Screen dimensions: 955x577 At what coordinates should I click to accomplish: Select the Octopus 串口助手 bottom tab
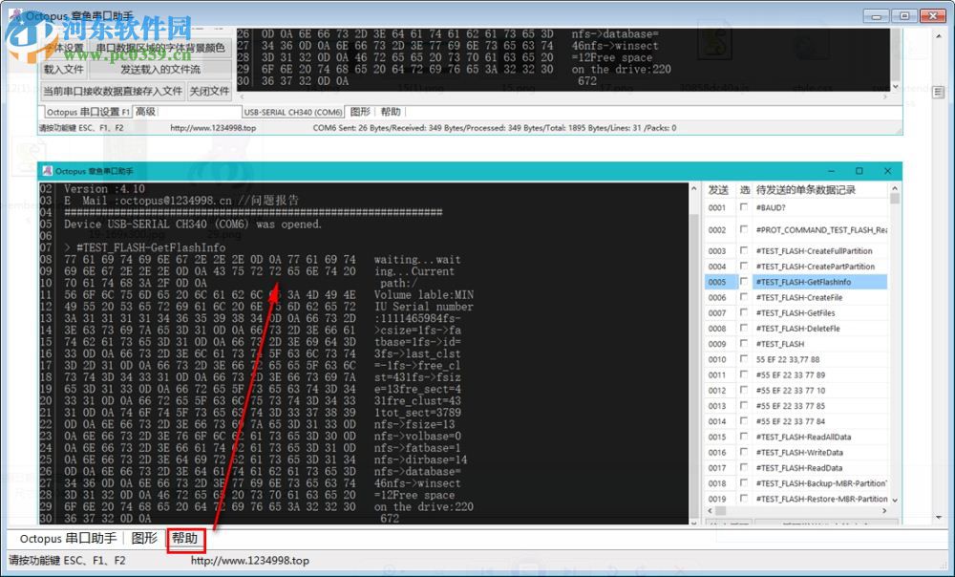[x=68, y=539]
